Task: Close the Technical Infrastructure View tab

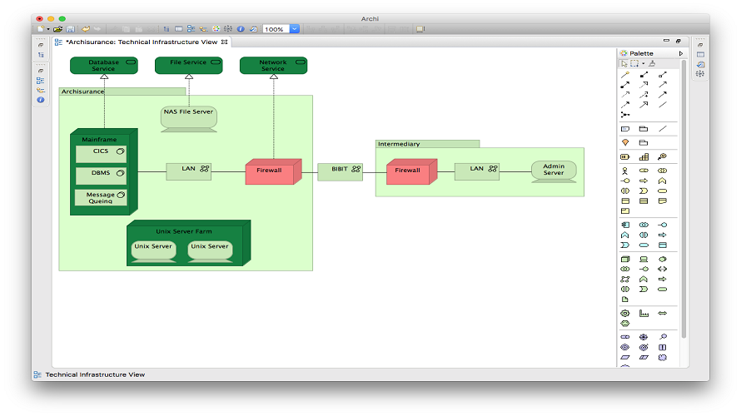Action: tap(225, 42)
